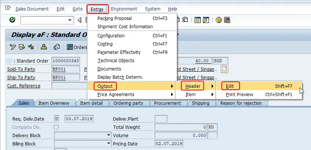Switch to the Item Overview tab
This screenshot has width=311, height=150.
click(x=54, y=103)
